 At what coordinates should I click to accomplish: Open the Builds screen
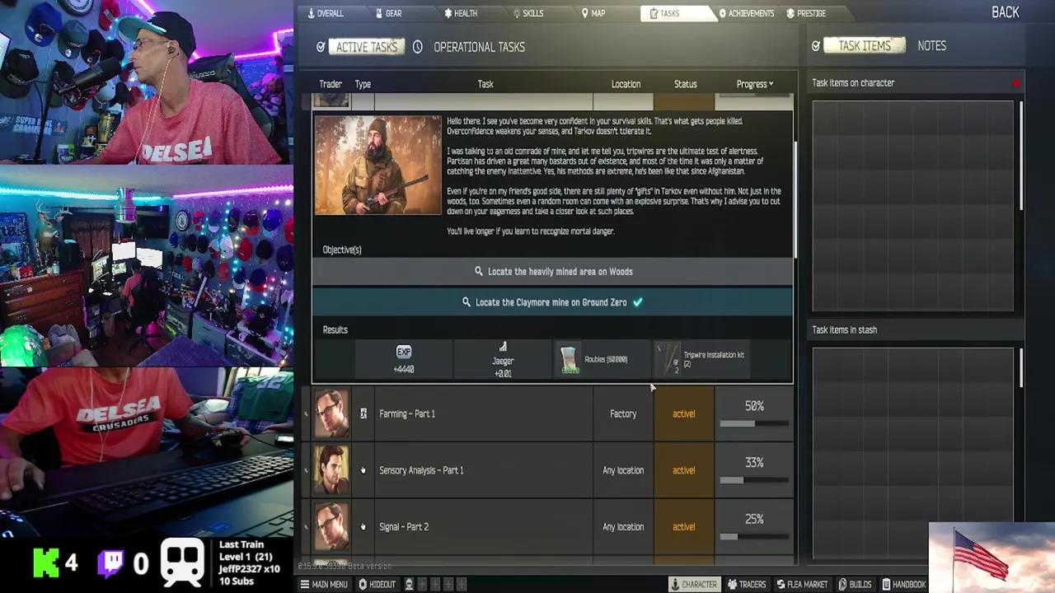point(855,584)
